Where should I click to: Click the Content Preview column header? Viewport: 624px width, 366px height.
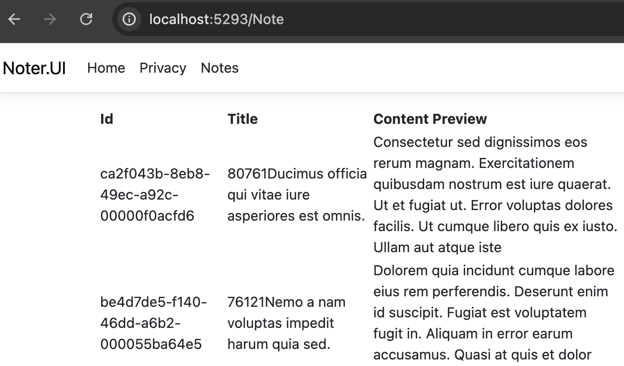coord(430,119)
